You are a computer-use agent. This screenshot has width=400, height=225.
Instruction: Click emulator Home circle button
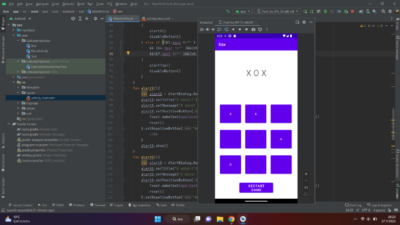[240, 29]
